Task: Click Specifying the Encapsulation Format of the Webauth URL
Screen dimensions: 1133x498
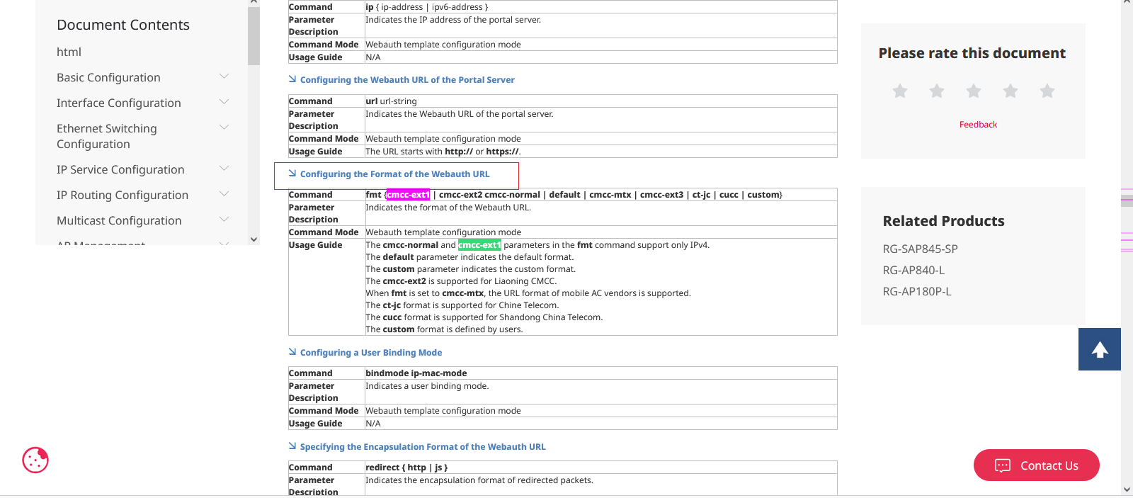Action: point(423,447)
